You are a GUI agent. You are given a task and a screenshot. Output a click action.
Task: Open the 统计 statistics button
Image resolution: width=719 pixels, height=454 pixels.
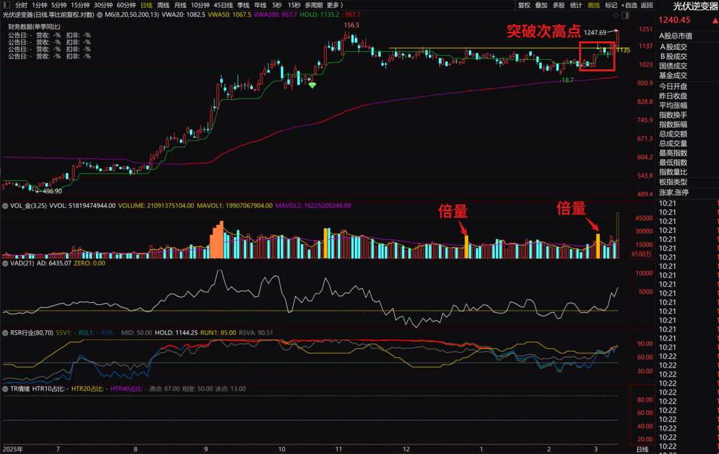click(x=576, y=5)
